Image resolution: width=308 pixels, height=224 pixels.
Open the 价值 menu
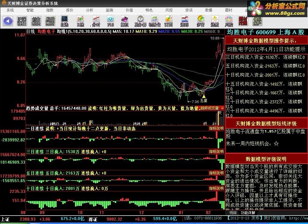[129, 10]
